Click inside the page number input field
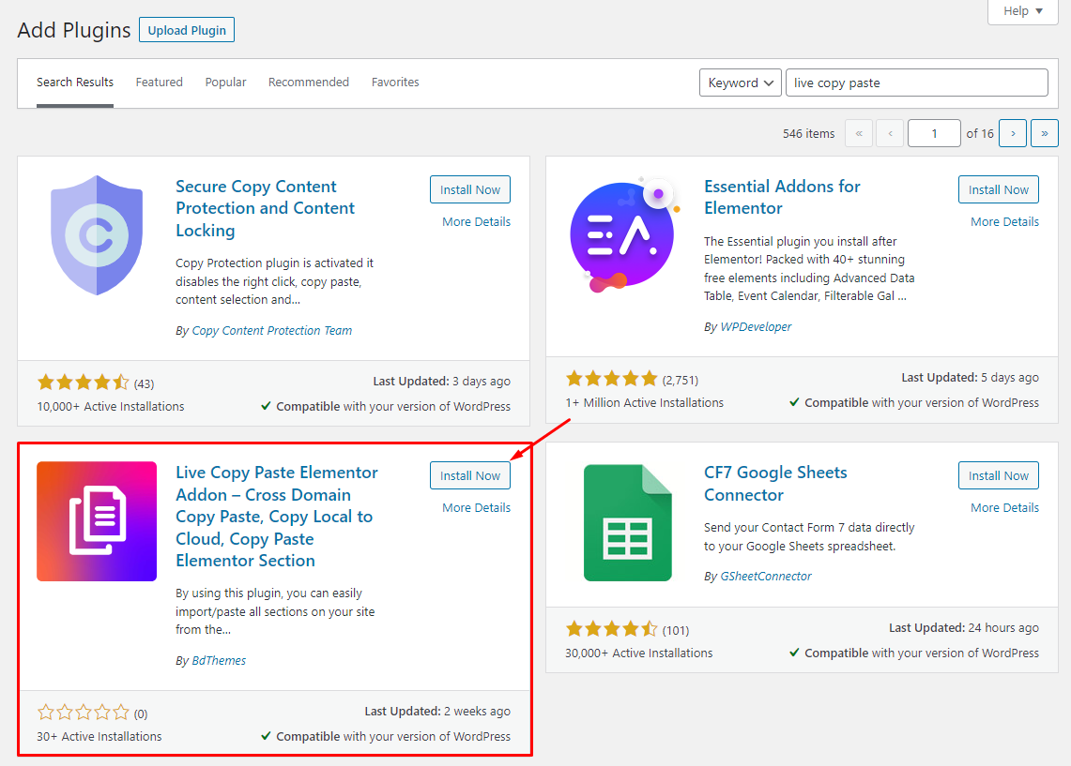 tap(934, 133)
